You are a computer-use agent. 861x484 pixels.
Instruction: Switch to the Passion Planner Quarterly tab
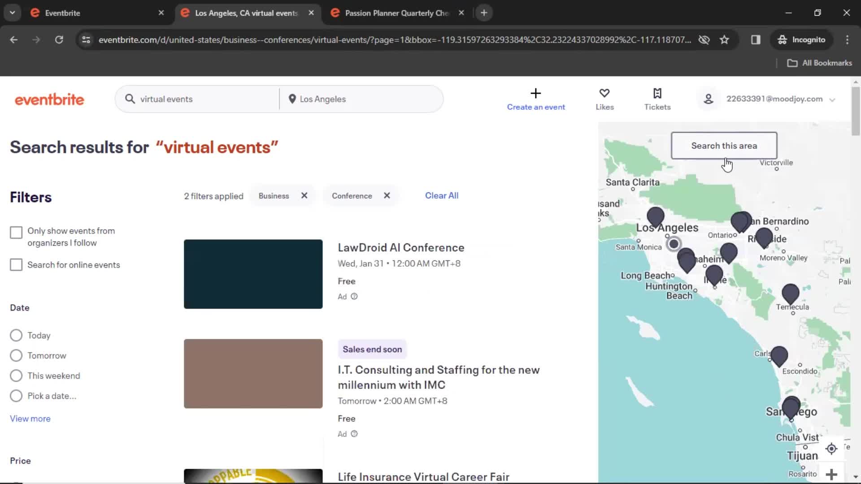397,13
